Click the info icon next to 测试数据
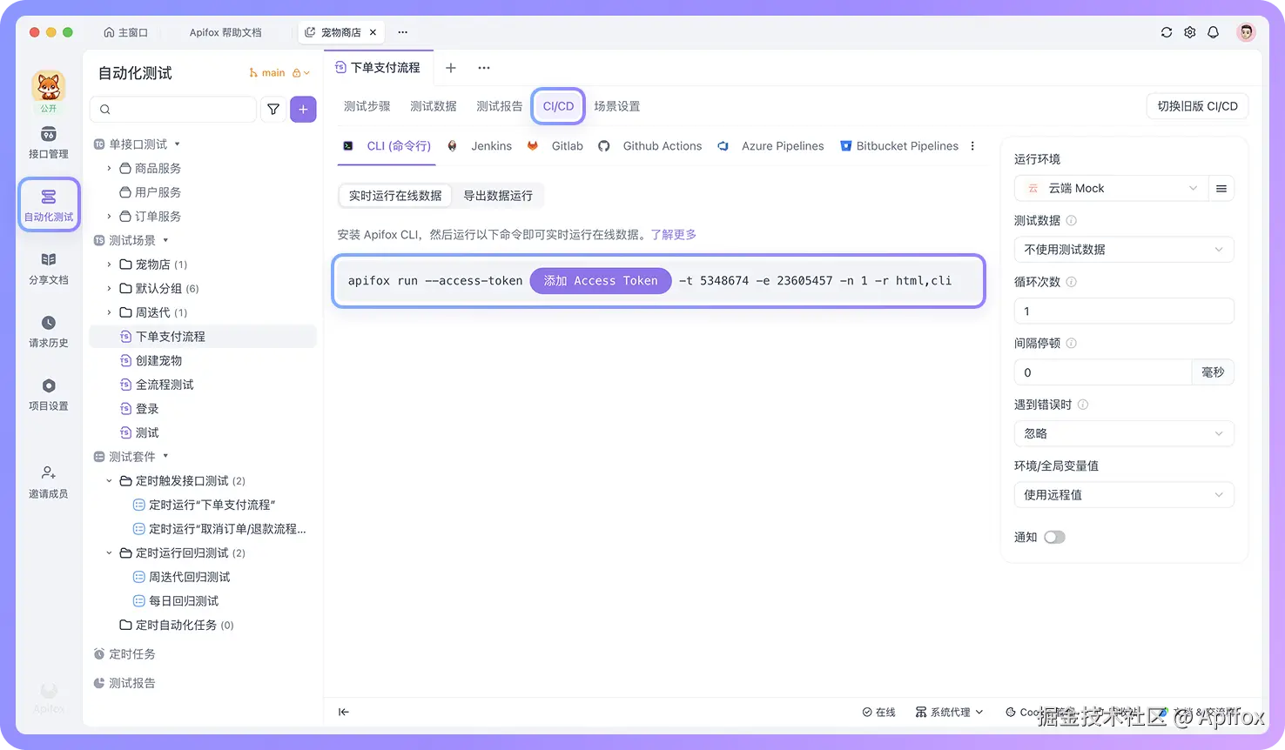This screenshot has width=1285, height=750. pyautogui.click(x=1072, y=221)
